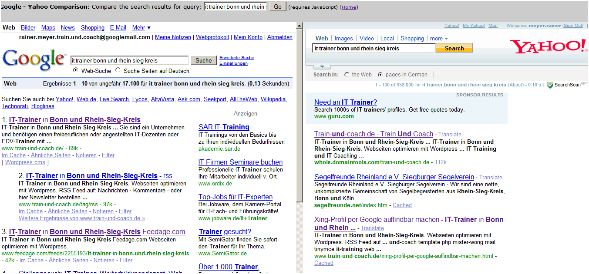589x274 pixels.
Task: Open Wordpress cms link under first result
Action: [25, 162]
